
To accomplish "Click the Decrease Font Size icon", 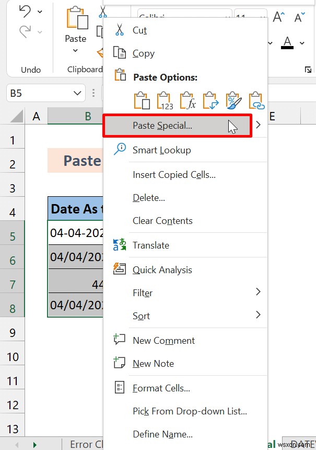I will (x=299, y=17).
